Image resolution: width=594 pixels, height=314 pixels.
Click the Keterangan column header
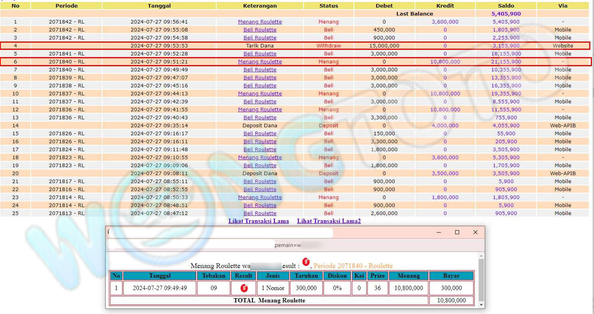260,6
